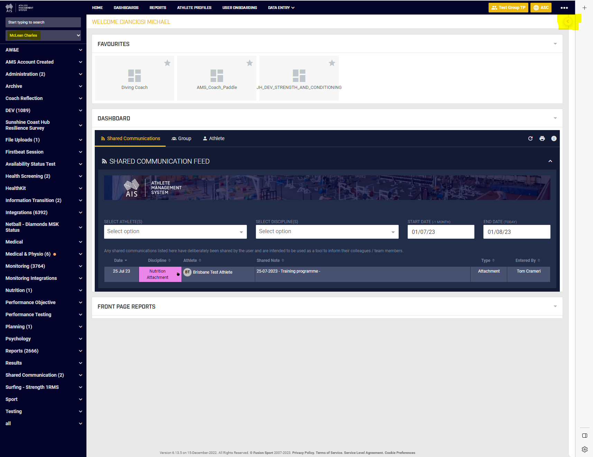Print the dashboard using printer icon

[x=542, y=138]
